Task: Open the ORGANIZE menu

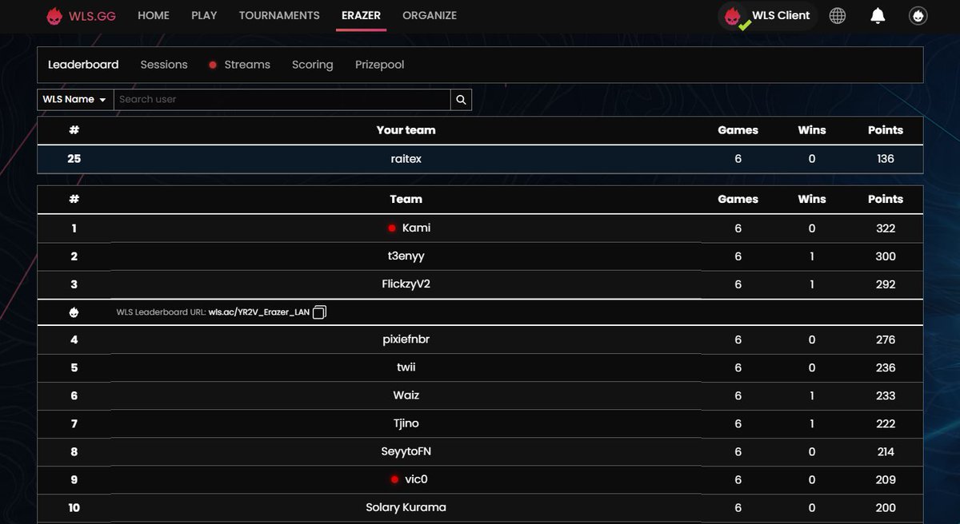Action: (x=430, y=15)
